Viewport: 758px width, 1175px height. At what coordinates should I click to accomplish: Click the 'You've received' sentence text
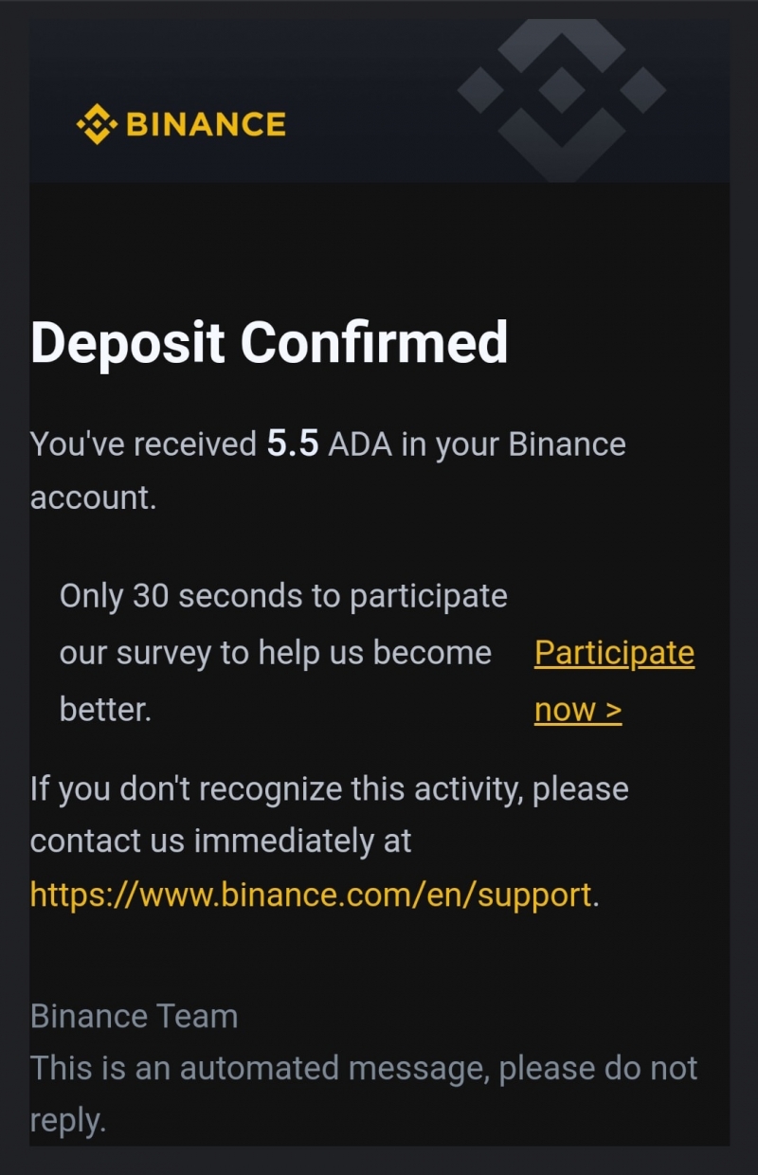click(x=144, y=444)
